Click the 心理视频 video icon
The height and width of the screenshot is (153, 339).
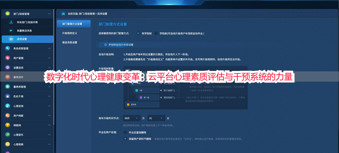click(8, 144)
